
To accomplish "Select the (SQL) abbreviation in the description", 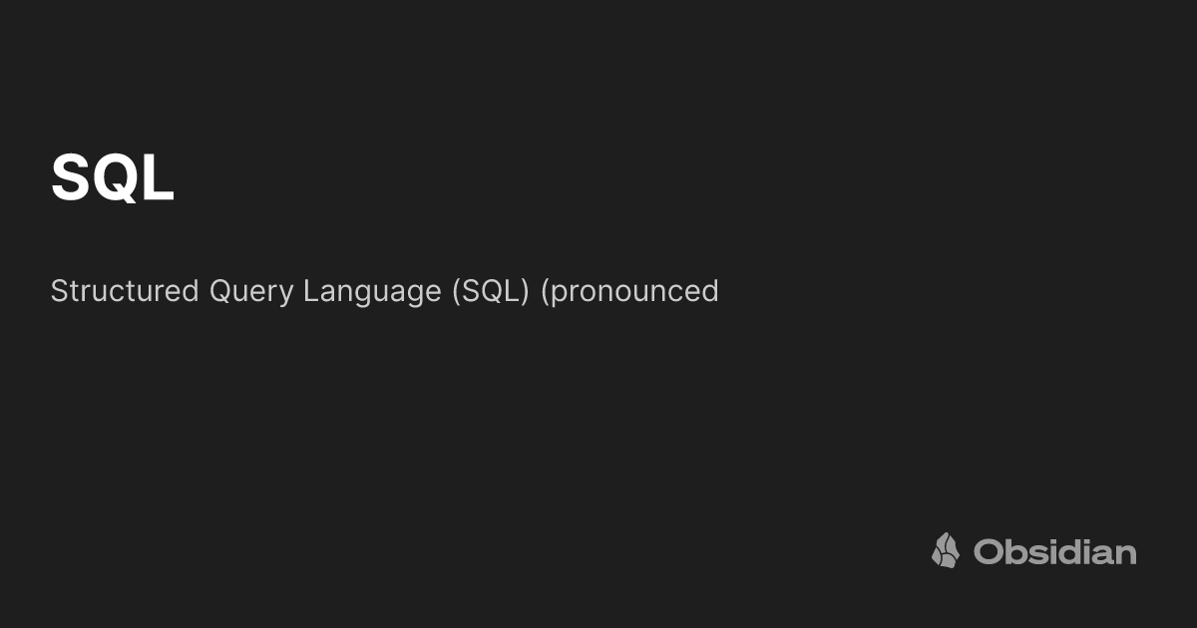I will pos(490,292).
